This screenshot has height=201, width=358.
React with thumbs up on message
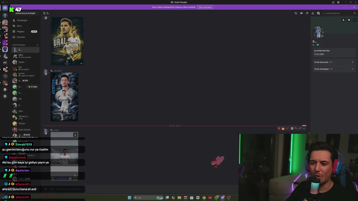point(283,128)
